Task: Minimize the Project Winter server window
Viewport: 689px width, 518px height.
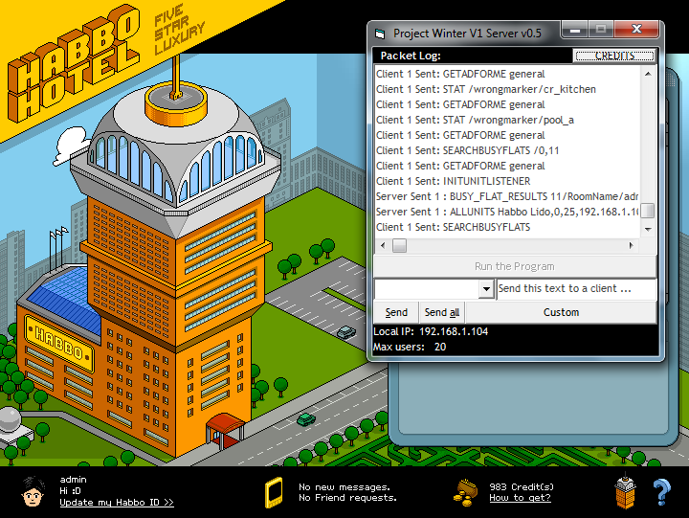Action: pos(575,31)
